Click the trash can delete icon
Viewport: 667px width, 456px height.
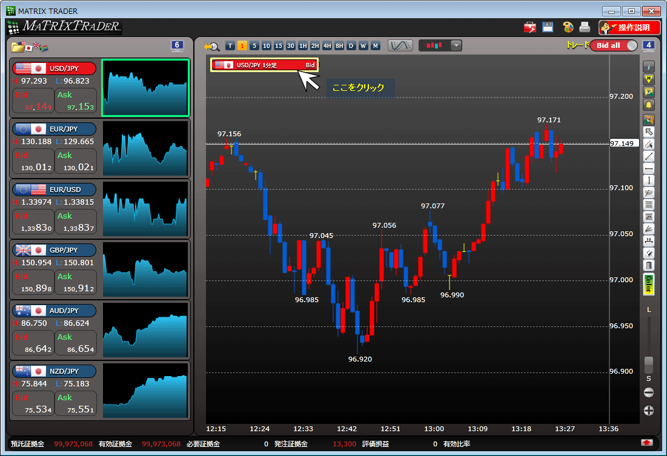648,265
